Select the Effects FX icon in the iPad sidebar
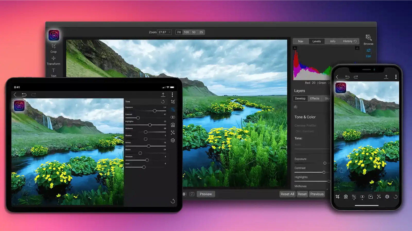This screenshot has height=231, width=412. (173, 140)
